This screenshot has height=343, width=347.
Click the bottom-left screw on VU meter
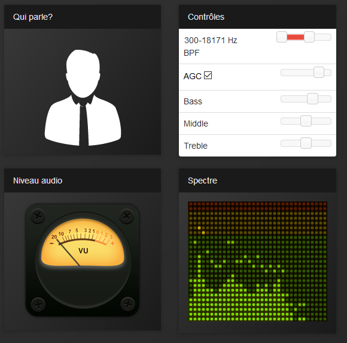click(x=38, y=305)
